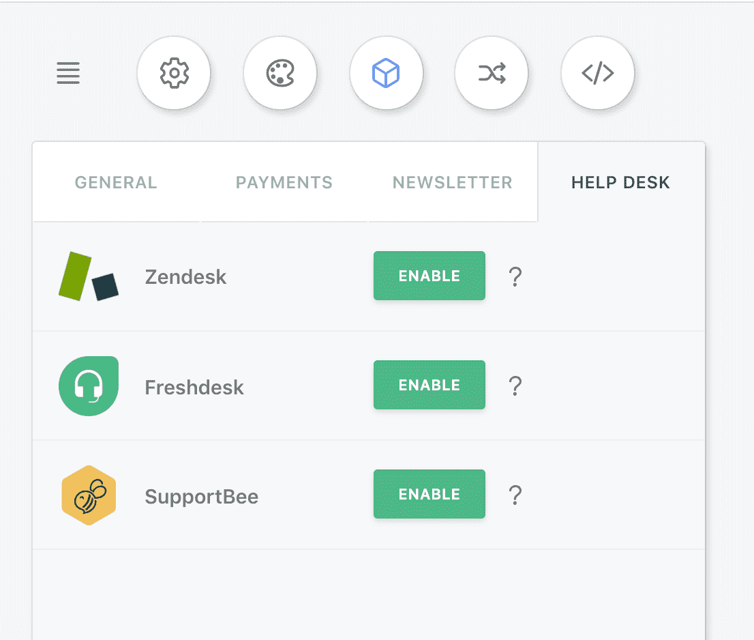Enable the Zendesk integration
This screenshot has width=754, height=640.
coord(429,276)
